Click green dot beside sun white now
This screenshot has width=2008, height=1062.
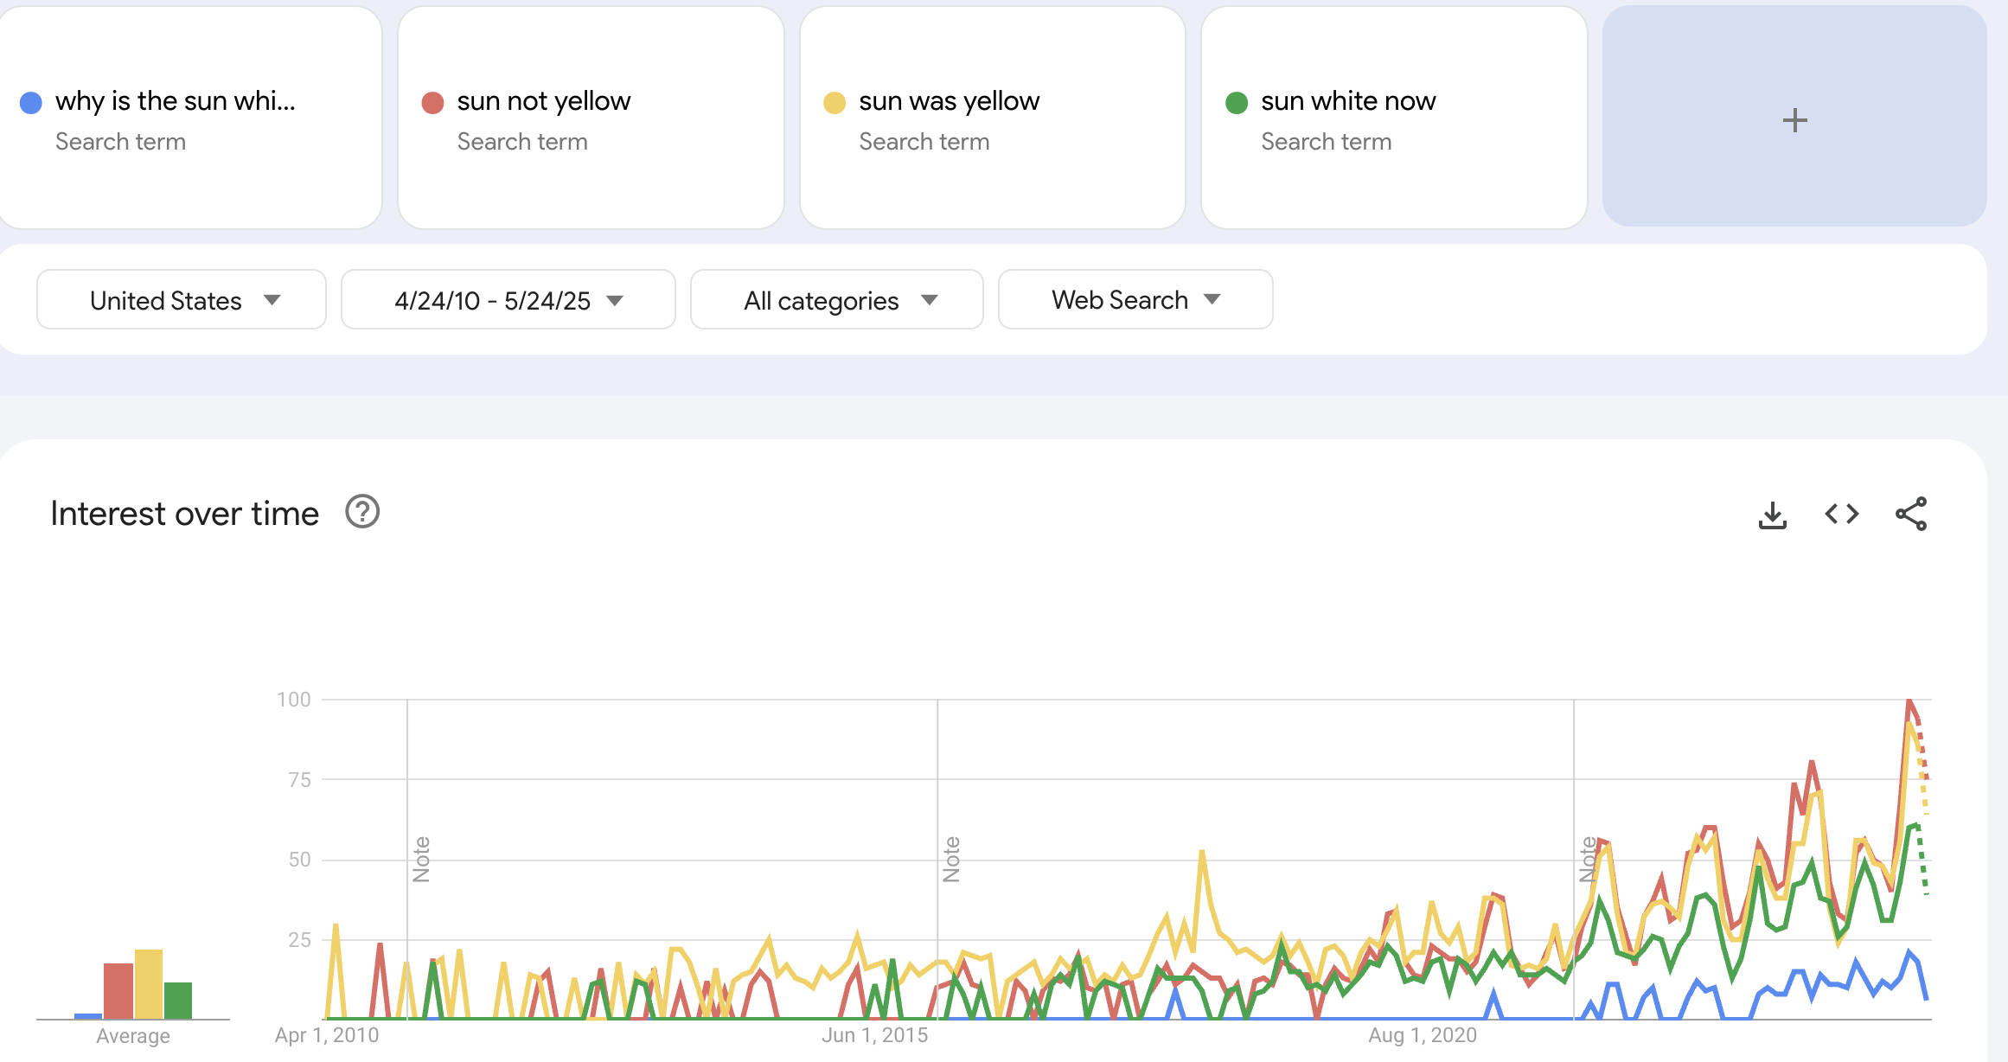pyautogui.click(x=1237, y=103)
